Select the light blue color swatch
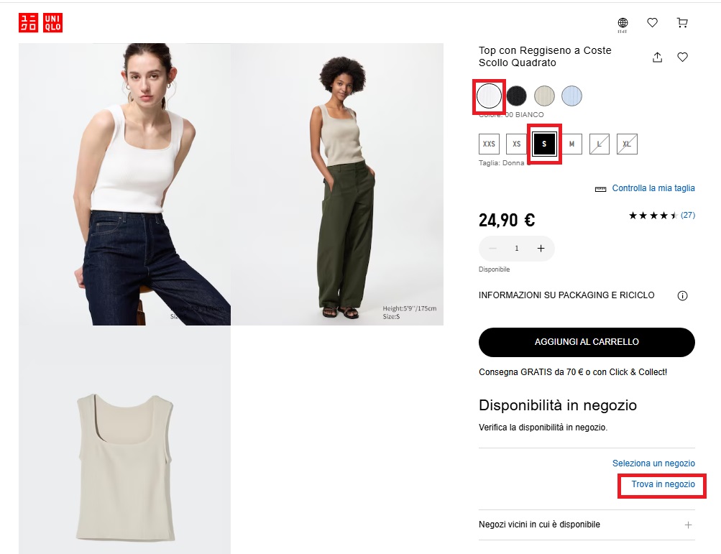The image size is (721, 554). pyautogui.click(x=571, y=96)
